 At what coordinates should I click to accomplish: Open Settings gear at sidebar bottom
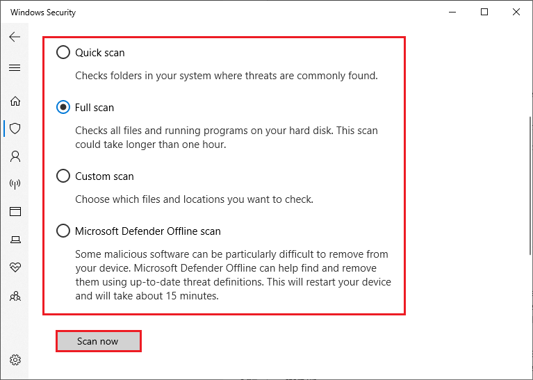(x=15, y=360)
